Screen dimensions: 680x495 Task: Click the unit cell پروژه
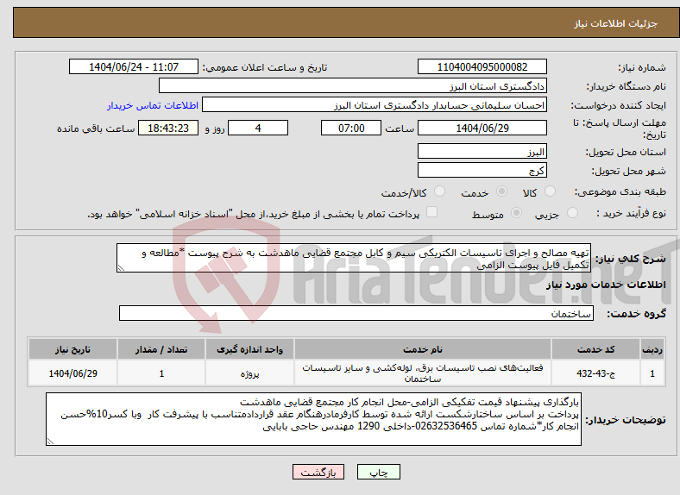click(x=249, y=373)
